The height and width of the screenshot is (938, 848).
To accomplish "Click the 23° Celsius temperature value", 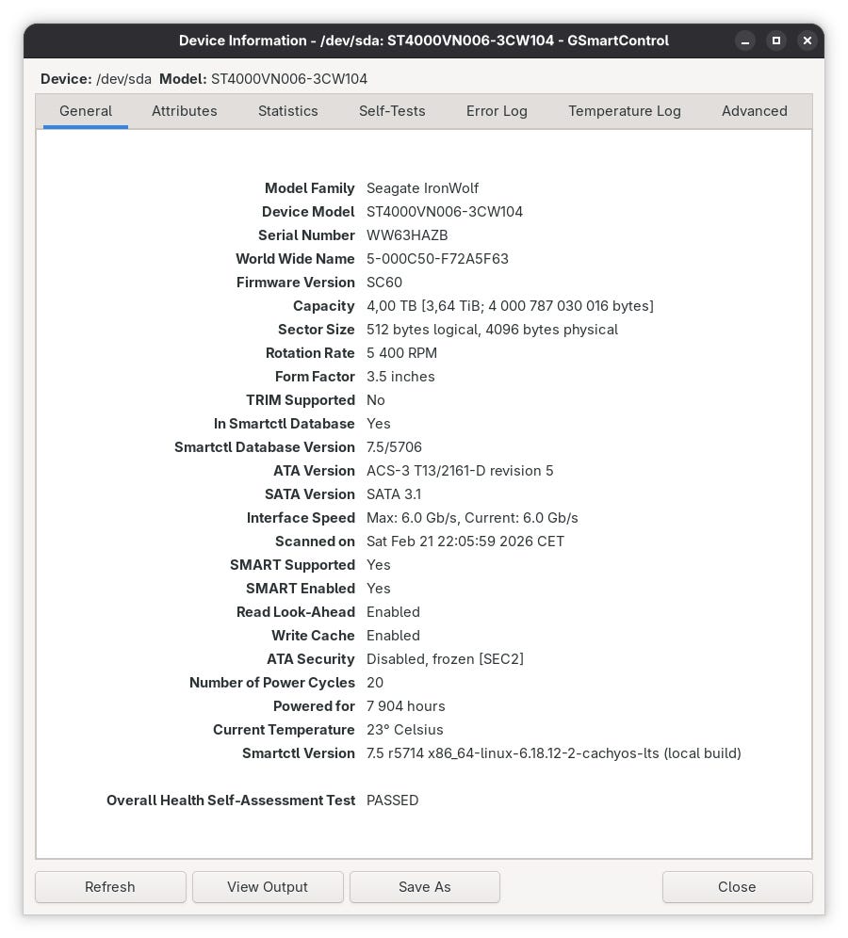I will pyautogui.click(x=404, y=730).
